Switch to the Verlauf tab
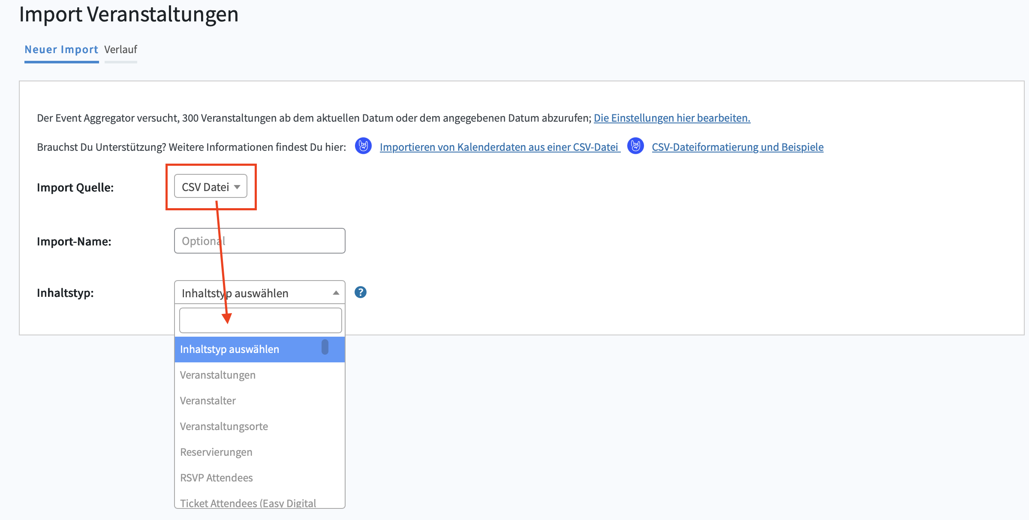Screen dimensions: 1029x520 [120, 50]
